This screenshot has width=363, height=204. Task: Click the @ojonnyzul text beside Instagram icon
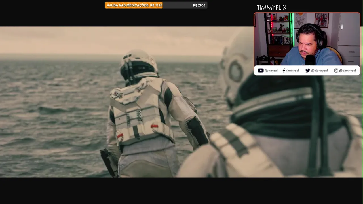347,71
